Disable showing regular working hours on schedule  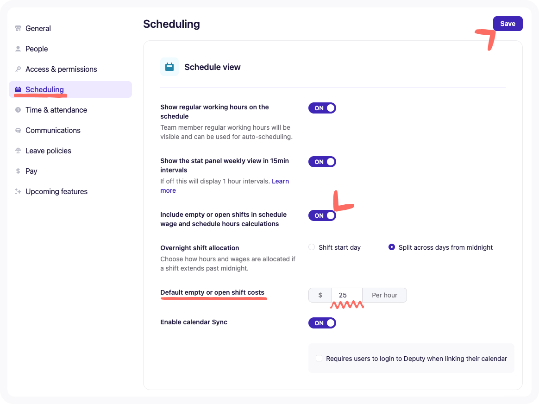coord(322,108)
